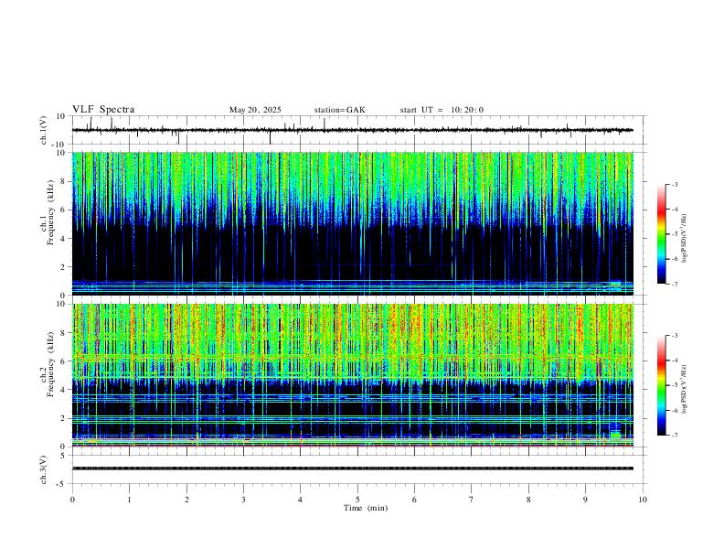Click time axis tick label "7"
The width and height of the screenshot is (724, 560).
coord(472,500)
